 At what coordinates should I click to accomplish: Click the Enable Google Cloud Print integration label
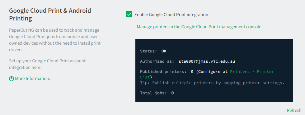point(171,15)
